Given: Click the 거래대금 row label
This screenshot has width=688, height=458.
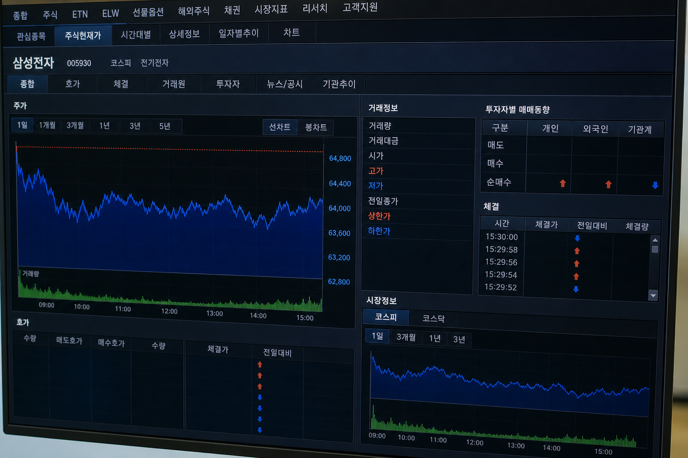Looking at the screenshot, I should click(x=383, y=141).
